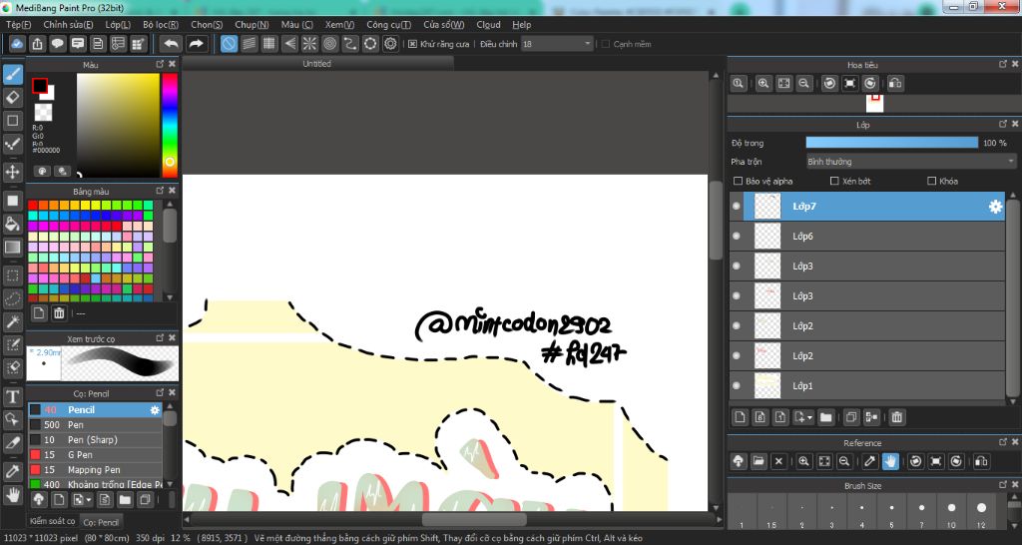Select the Lasso tool
1022x545 pixels.
pyautogui.click(x=12, y=298)
